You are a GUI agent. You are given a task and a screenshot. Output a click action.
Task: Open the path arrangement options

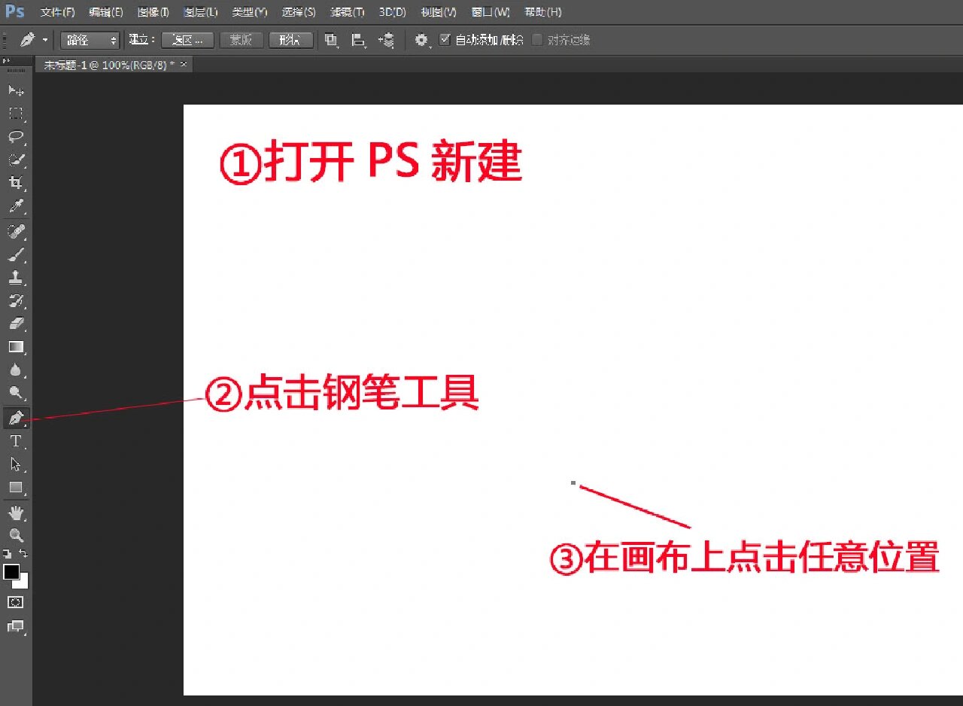[x=387, y=40]
